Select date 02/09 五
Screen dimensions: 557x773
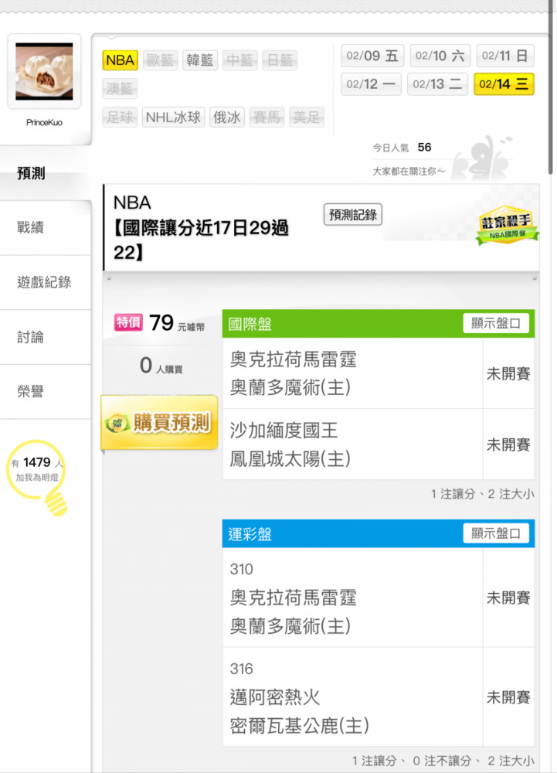coord(372,56)
